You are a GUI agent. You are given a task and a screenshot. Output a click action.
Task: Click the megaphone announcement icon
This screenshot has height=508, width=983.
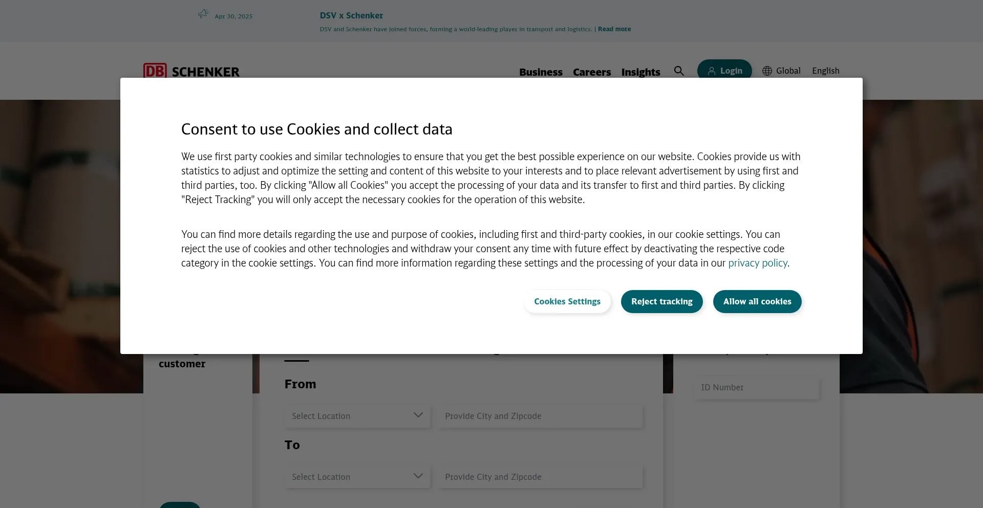[203, 14]
